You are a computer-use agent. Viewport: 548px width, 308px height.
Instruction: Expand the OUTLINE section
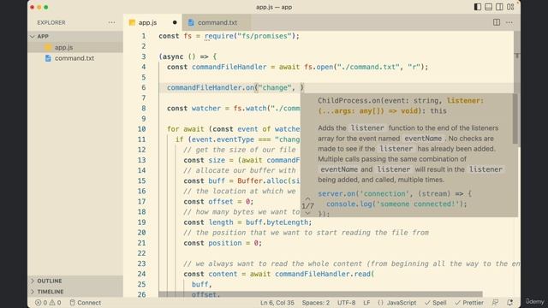click(x=75, y=281)
